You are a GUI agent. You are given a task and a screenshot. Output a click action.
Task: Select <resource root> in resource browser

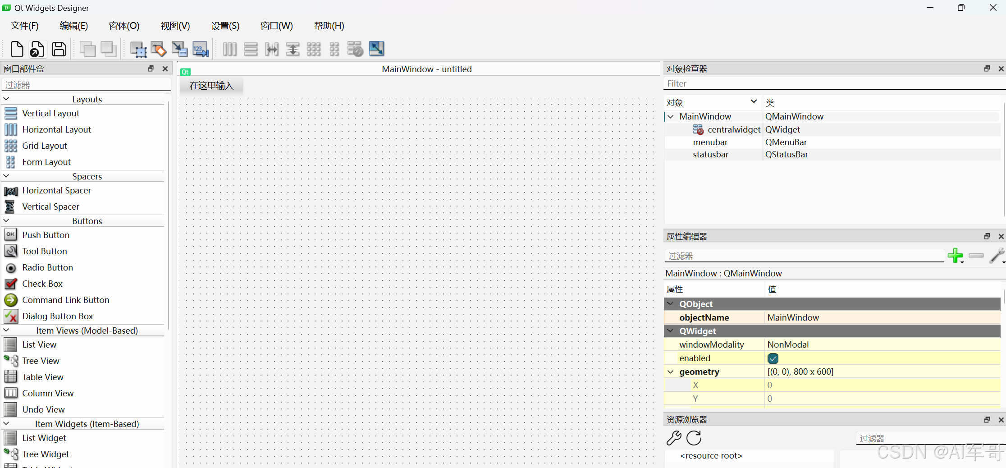(x=711, y=455)
